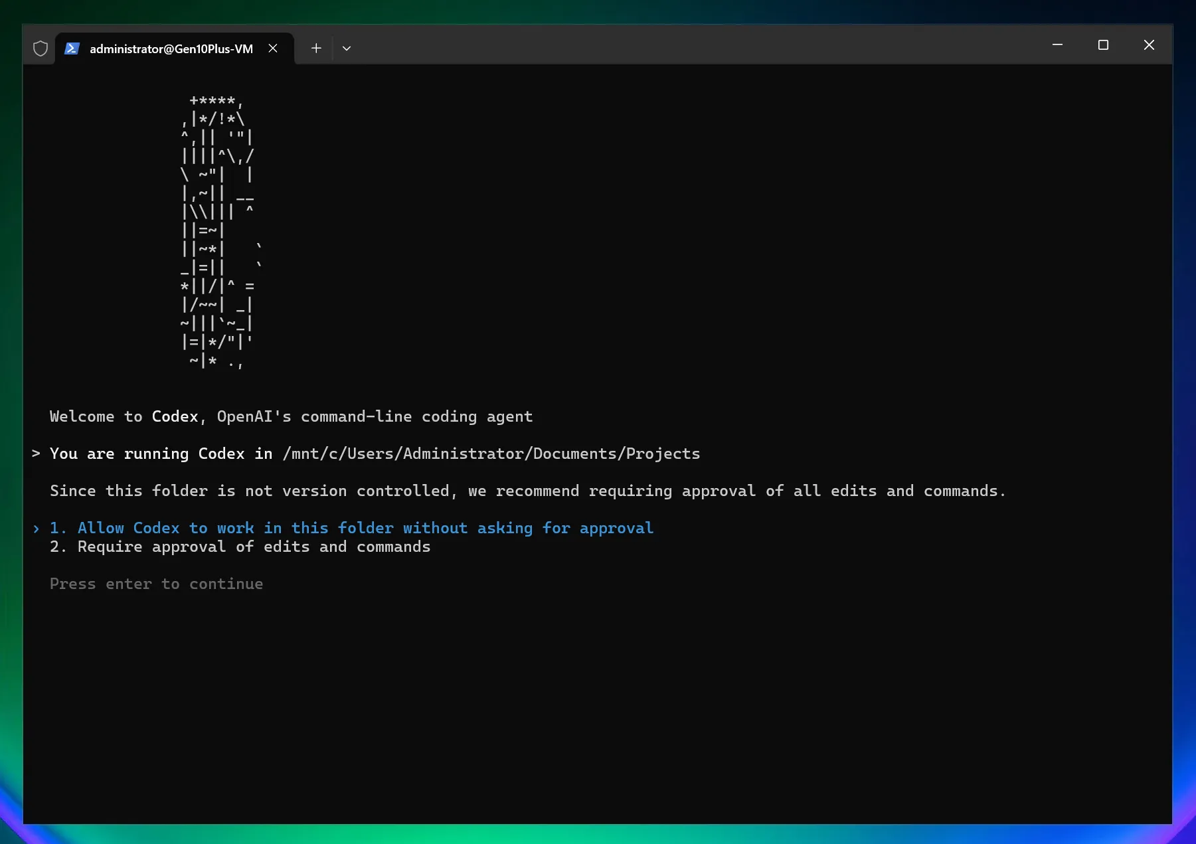Click the blue selection caret beside option 1
This screenshot has height=844, width=1196.
[36, 529]
